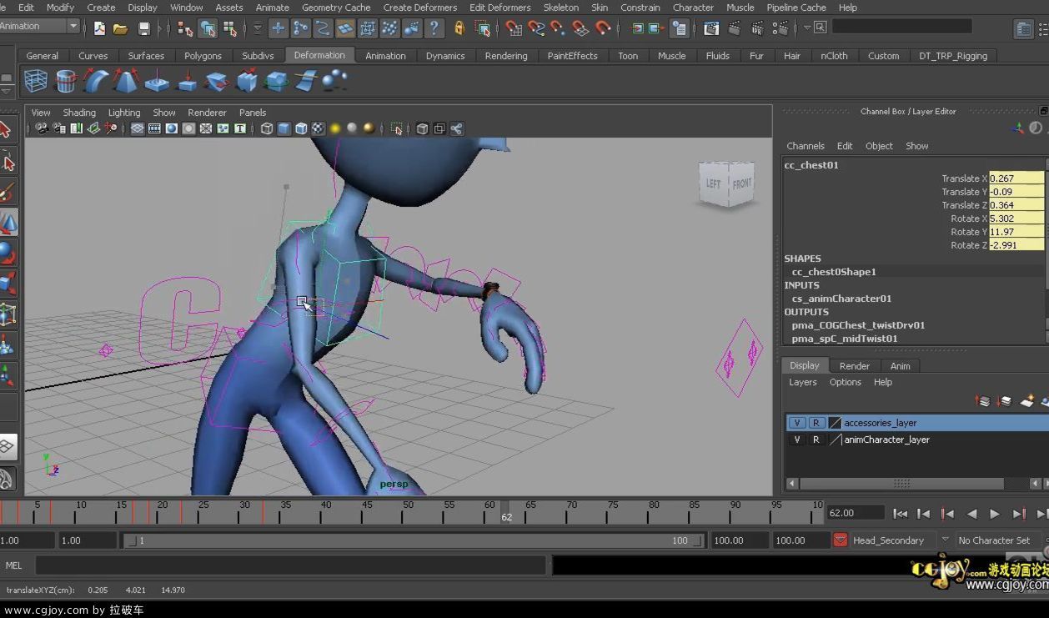Enable the Auto Keyframe toggle

pyautogui.click(x=840, y=540)
